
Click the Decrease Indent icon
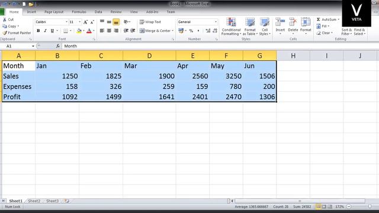coord(126,31)
